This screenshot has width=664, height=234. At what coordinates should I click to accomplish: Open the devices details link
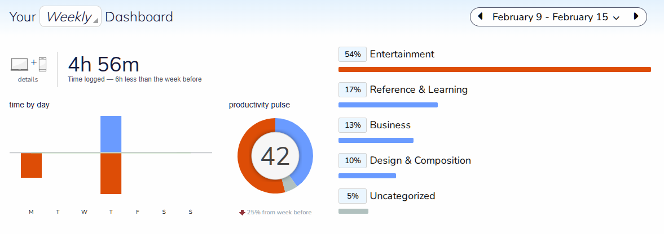click(28, 79)
